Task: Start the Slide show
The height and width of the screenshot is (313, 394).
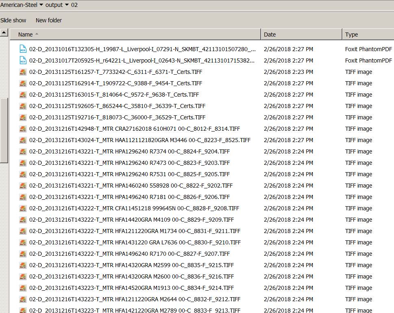Action: tap(13, 20)
